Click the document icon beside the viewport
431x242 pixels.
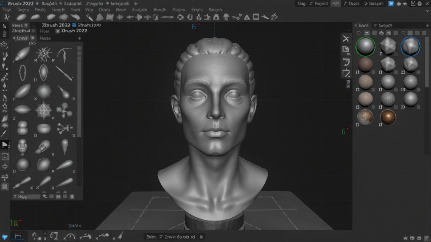346,50
